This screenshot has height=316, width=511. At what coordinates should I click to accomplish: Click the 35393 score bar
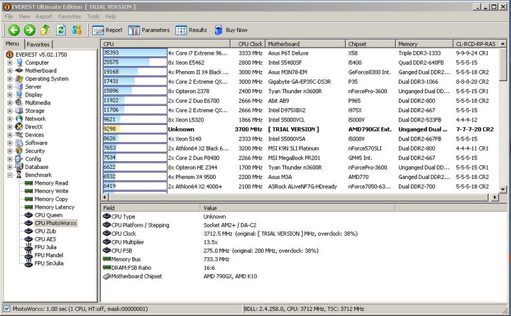[135, 53]
